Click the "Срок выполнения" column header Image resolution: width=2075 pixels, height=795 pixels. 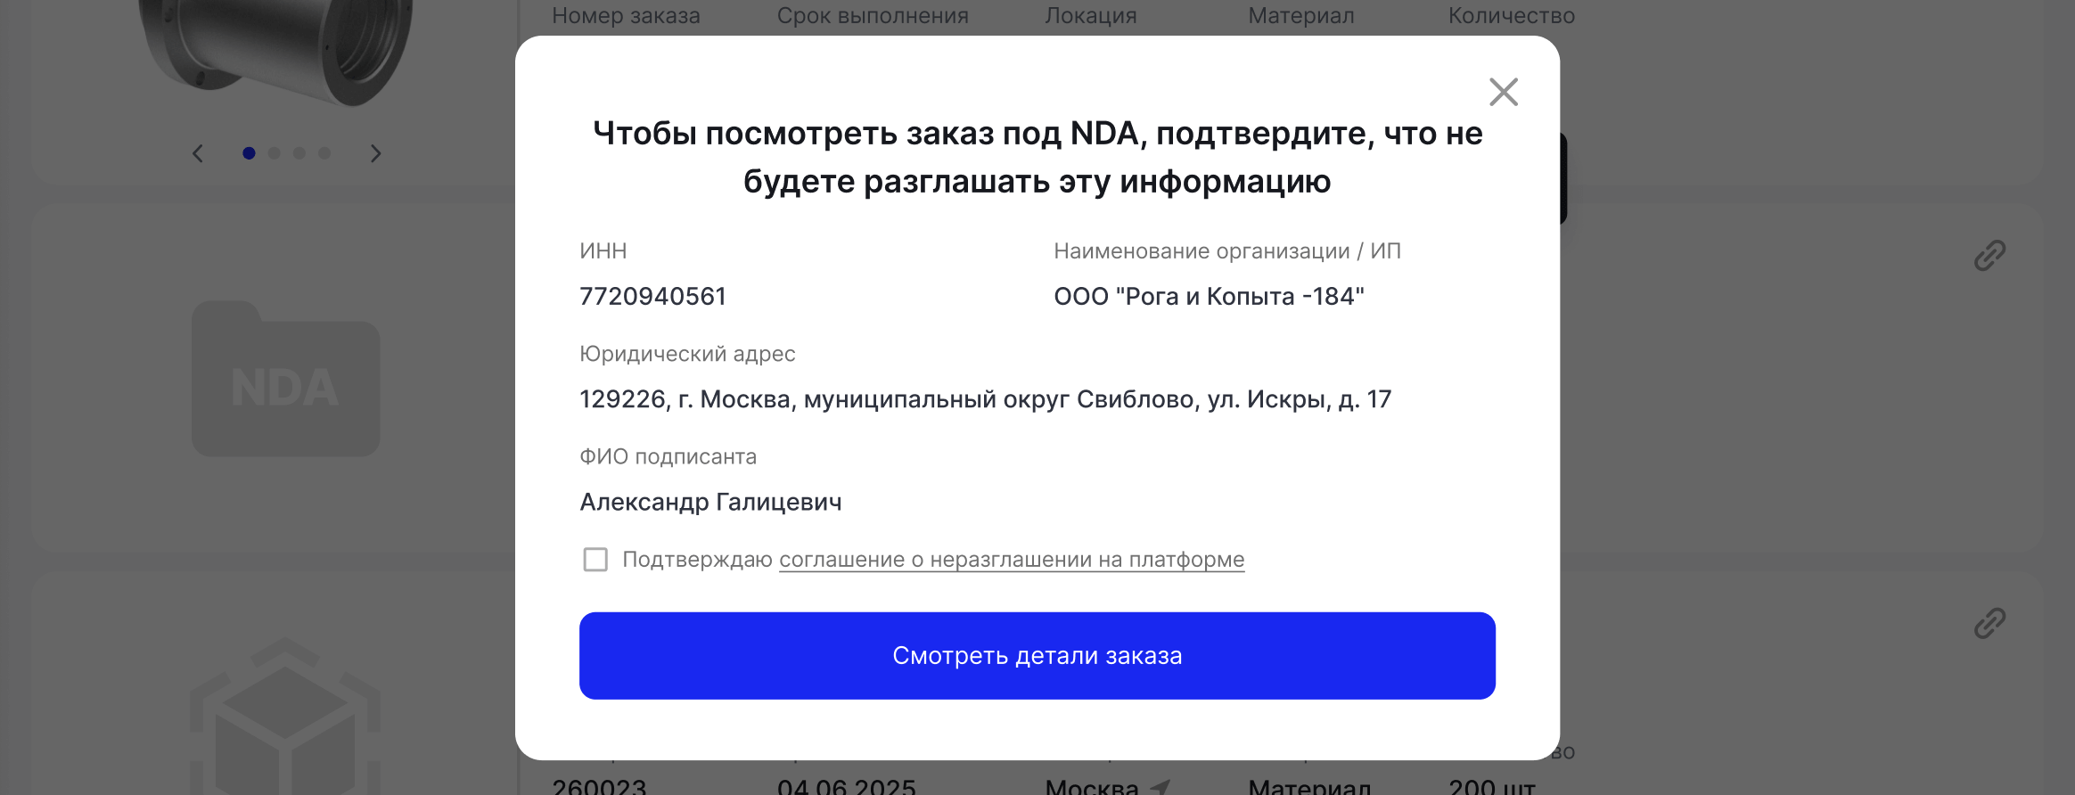873,15
